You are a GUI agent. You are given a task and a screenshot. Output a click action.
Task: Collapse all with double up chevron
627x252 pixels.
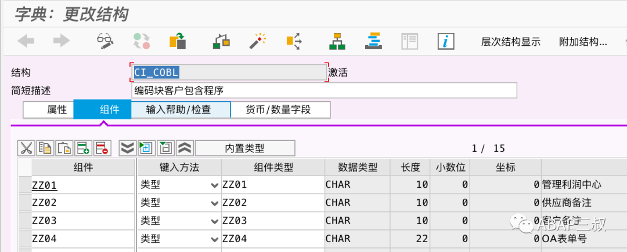click(185, 148)
